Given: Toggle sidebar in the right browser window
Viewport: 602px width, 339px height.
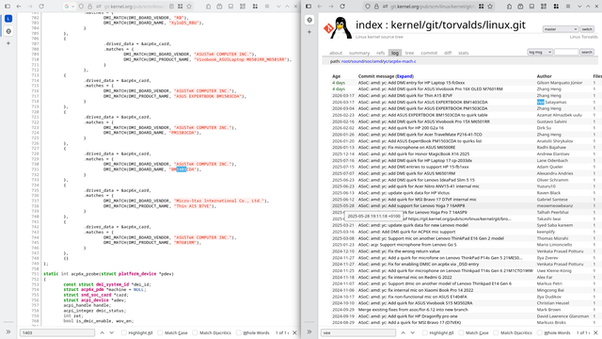Looking at the screenshot, I should [309, 7].
